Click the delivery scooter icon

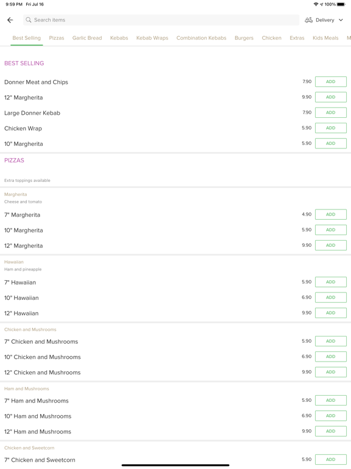coord(308,20)
